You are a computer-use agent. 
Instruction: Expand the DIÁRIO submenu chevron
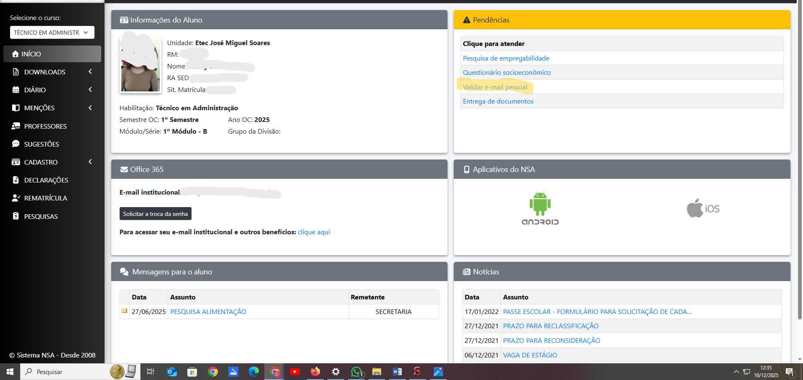click(x=90, y=90)
